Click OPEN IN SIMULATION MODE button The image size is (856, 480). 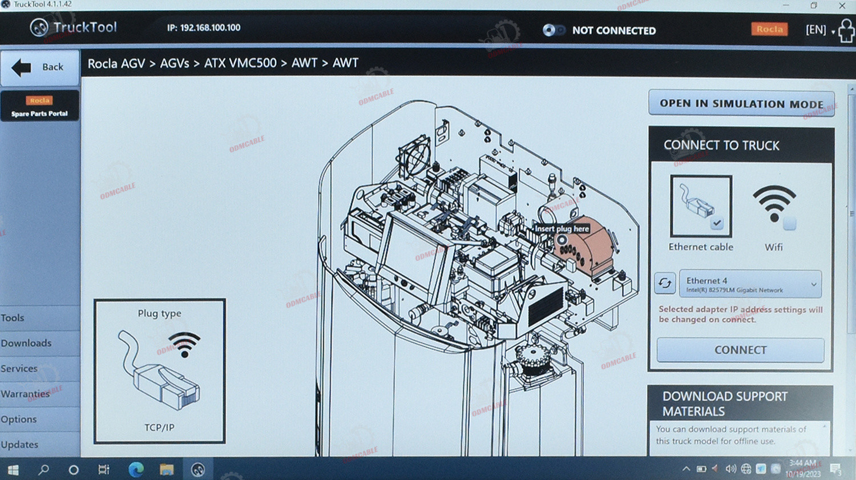pyautogui.click(x=741, y=104)
